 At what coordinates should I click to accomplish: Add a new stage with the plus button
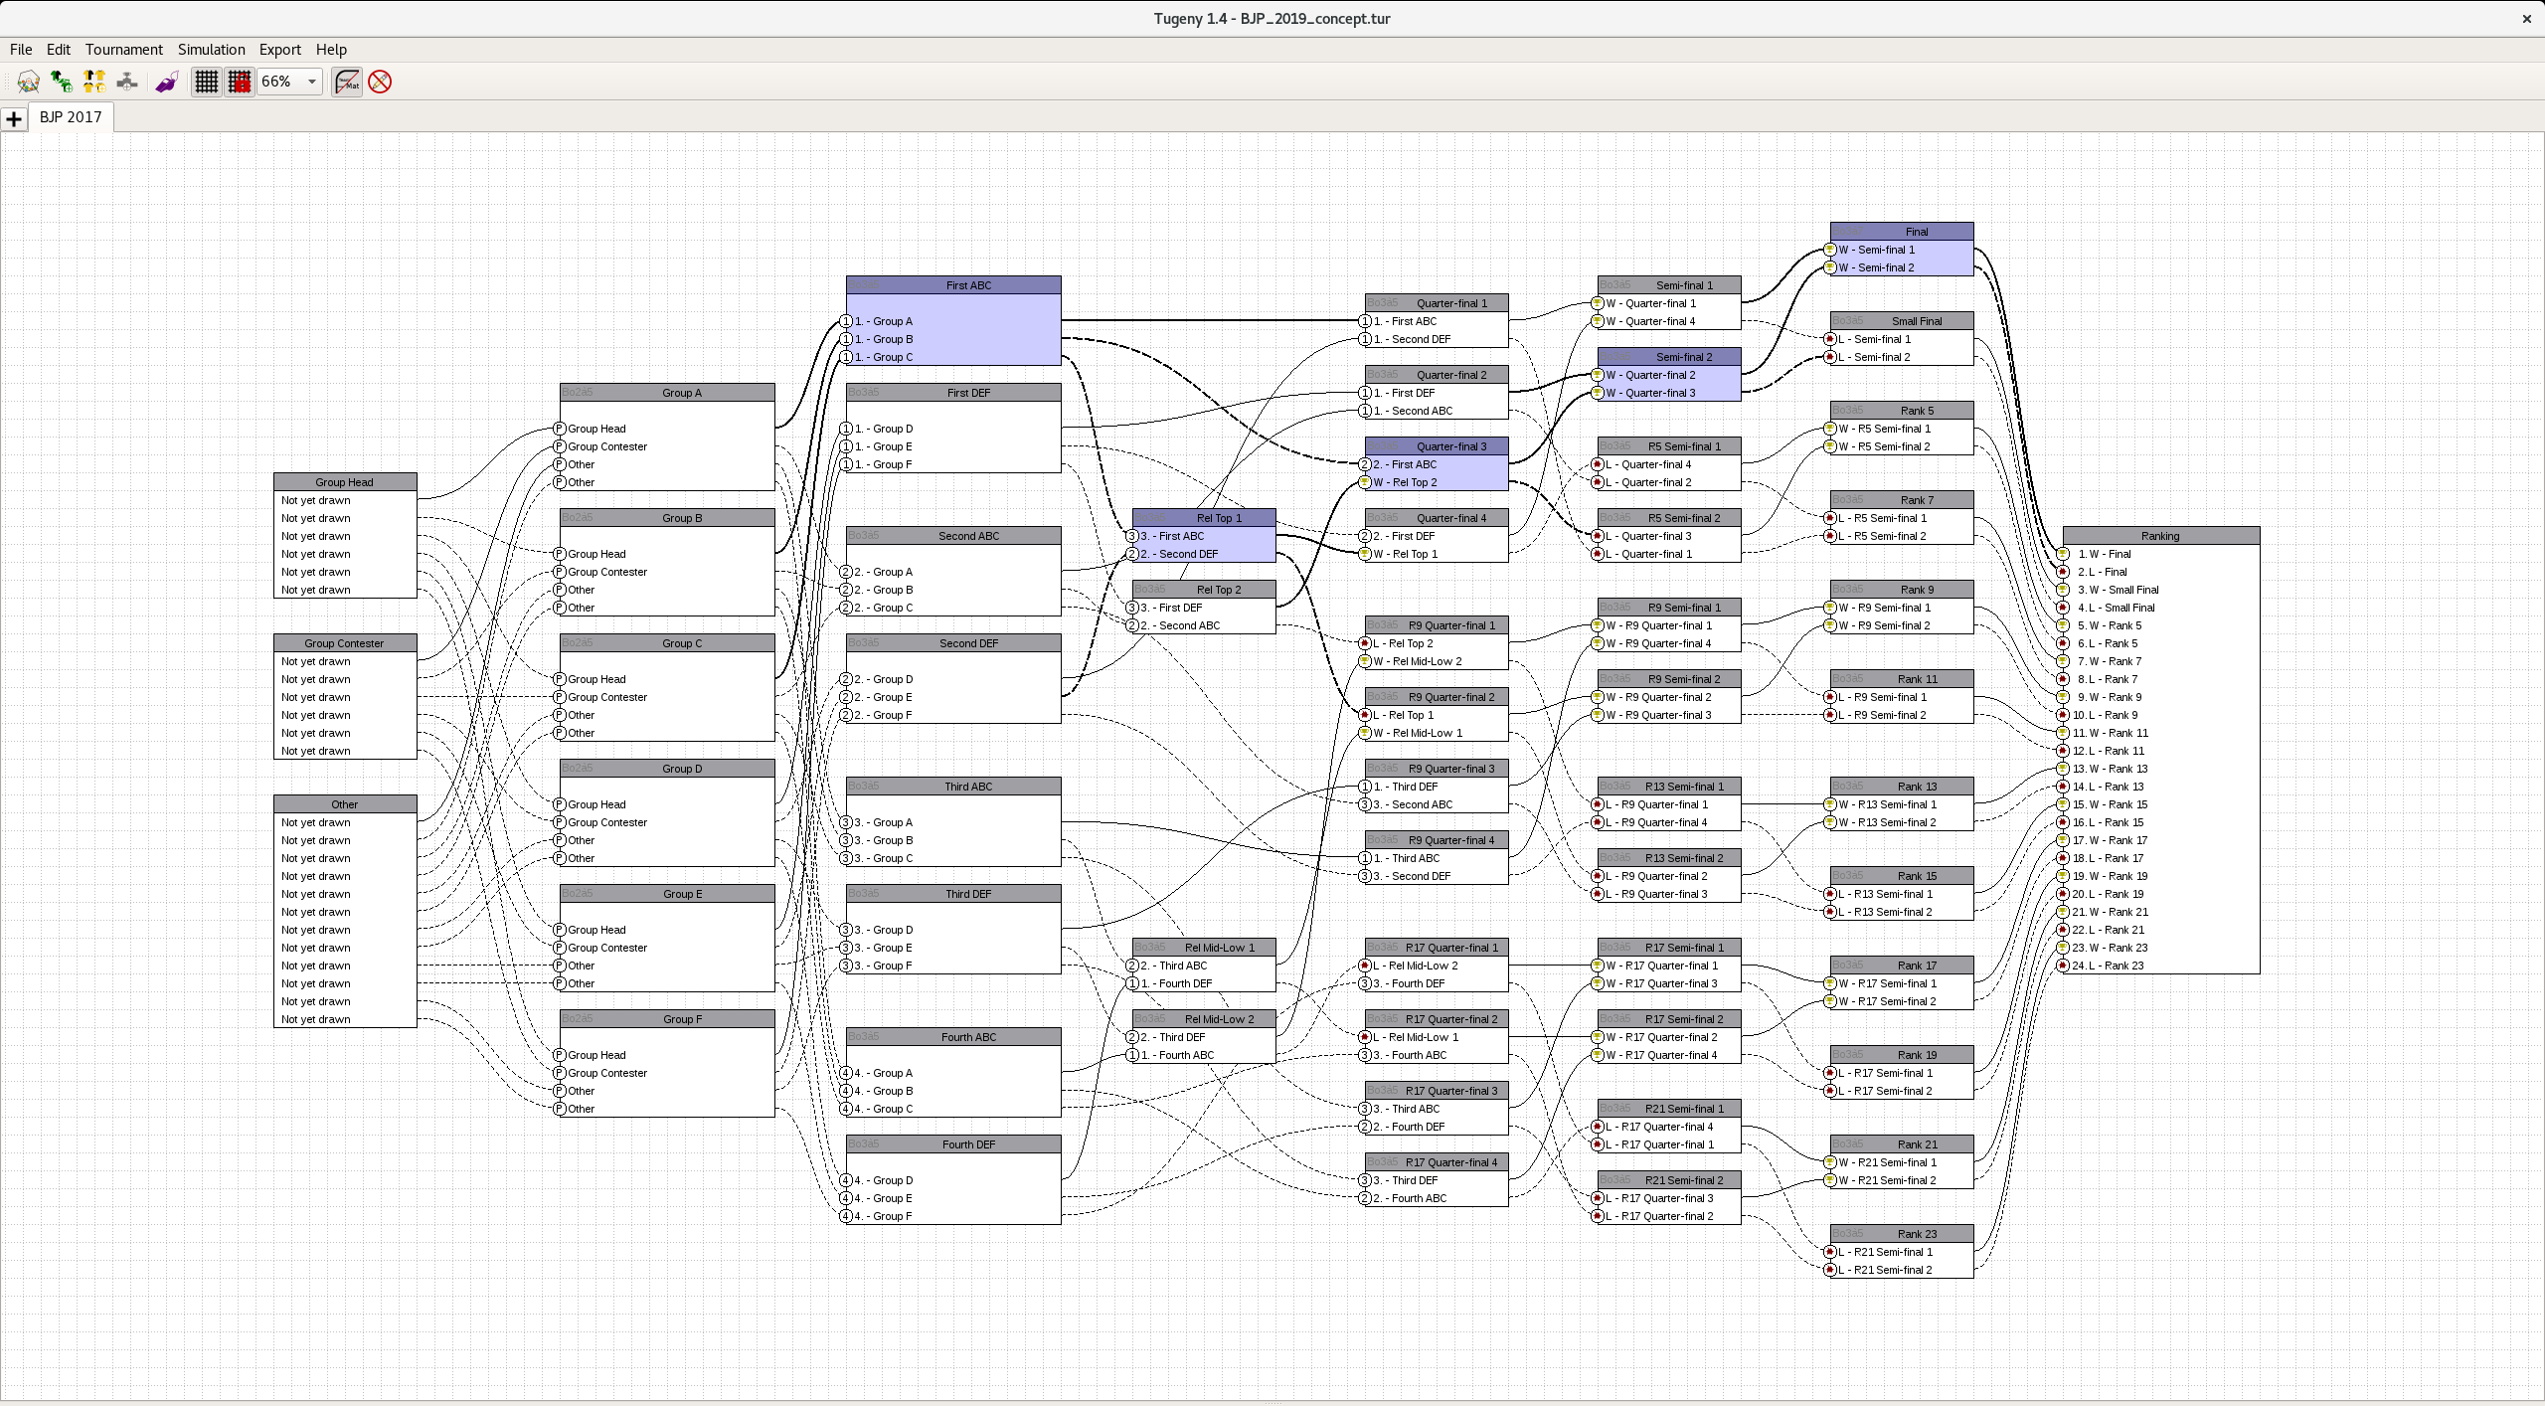(14, 119)
